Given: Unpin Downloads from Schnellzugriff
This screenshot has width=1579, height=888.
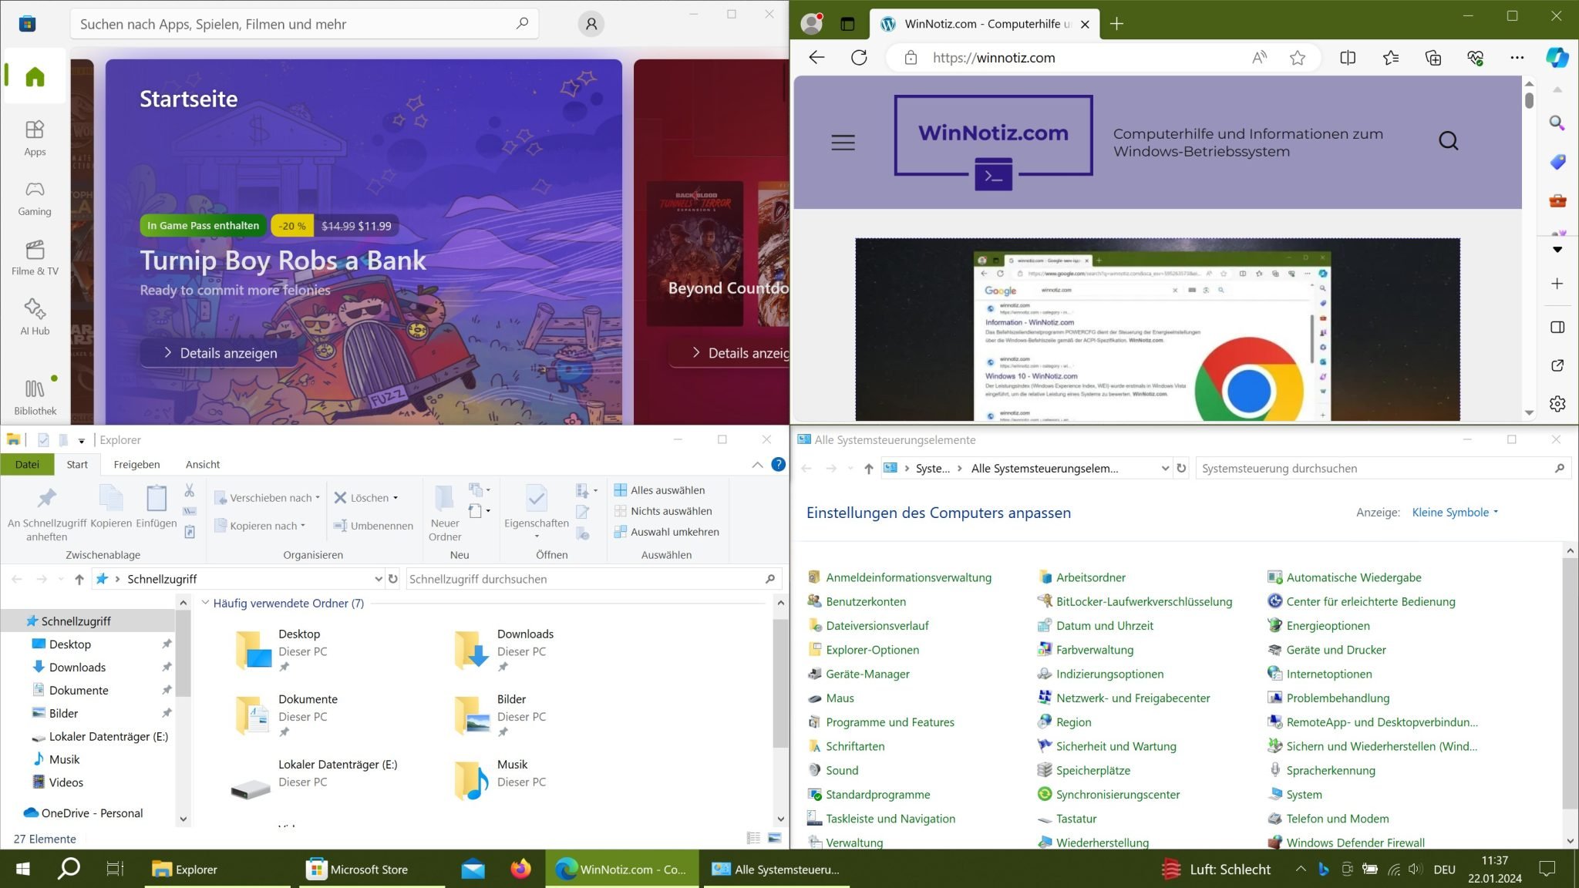Looking at the screenshot, I should [x=167, y=667].
